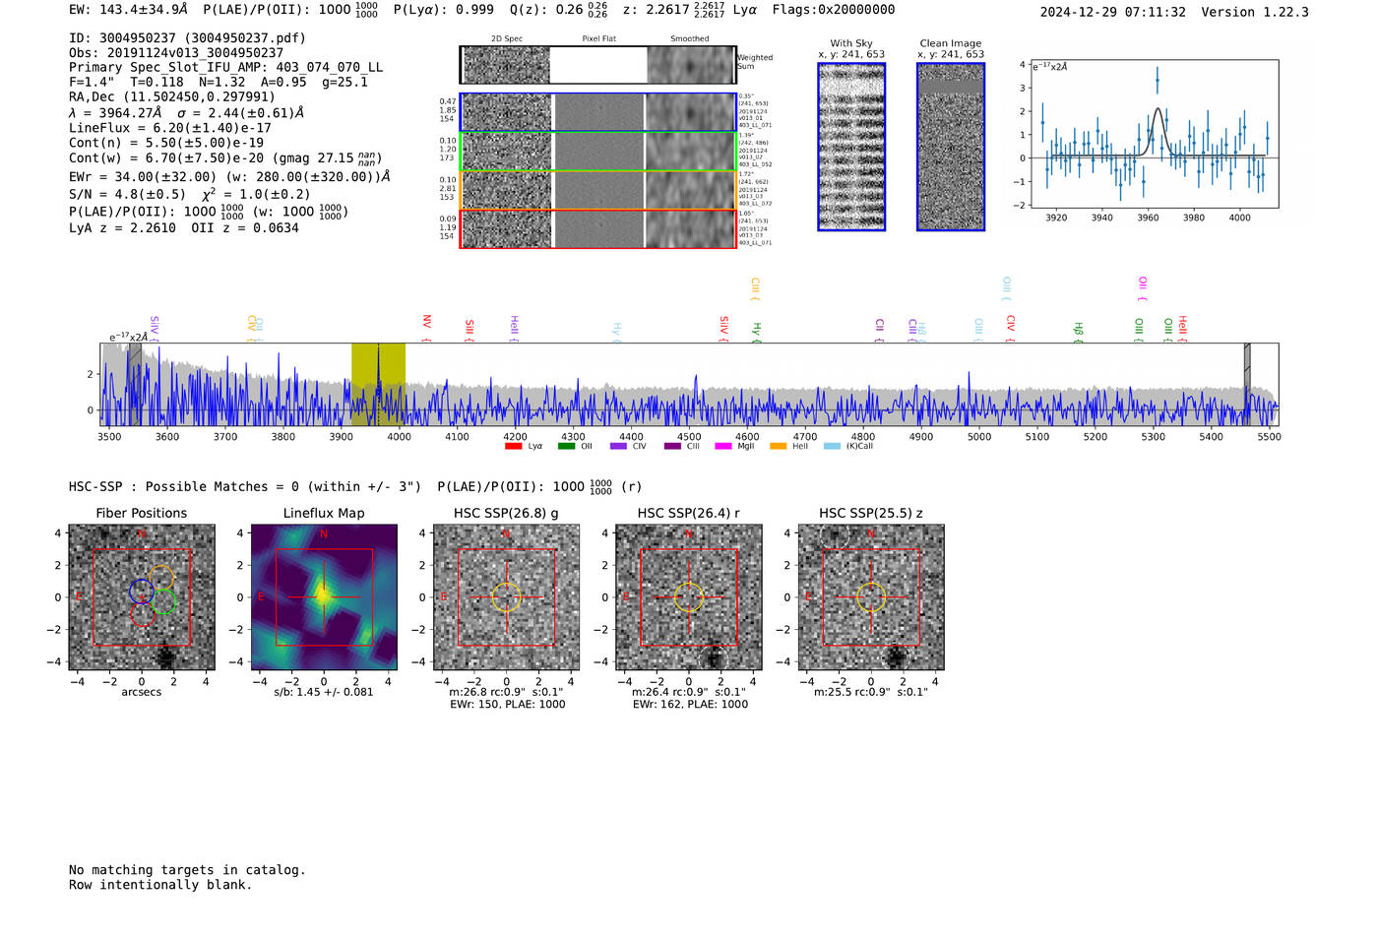Click the timestamp '2024-12-29 07:11:32'
Viewport: 1378px width, 938px height.
[x=1113, y=12]
